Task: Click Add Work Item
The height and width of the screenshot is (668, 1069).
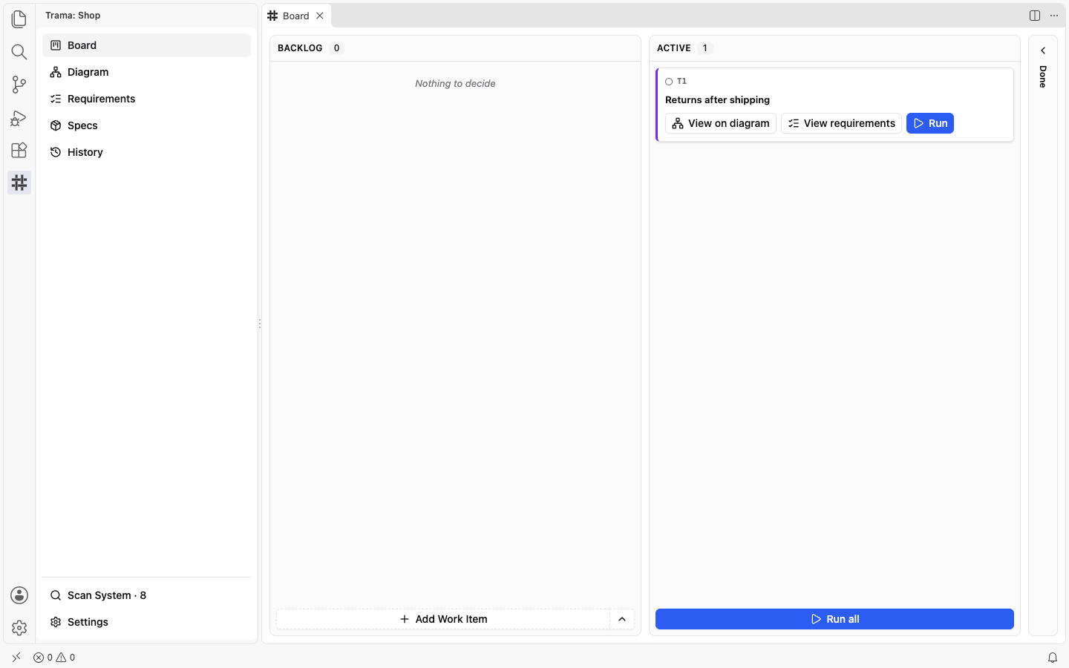Action: tap(443, 619)
